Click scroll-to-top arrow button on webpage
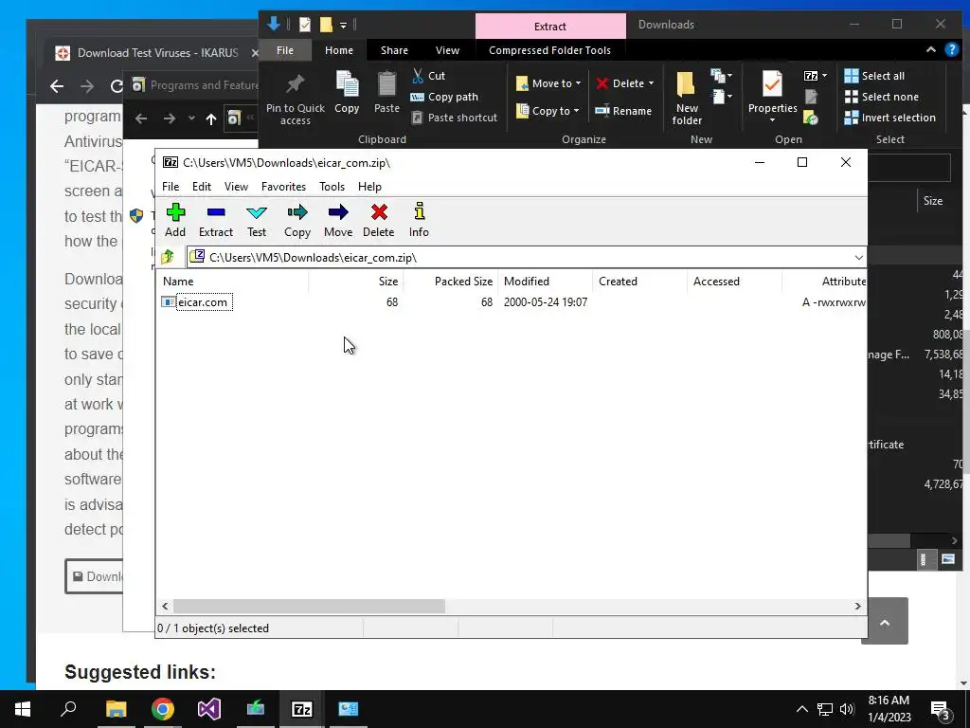 tap(885, 623)
